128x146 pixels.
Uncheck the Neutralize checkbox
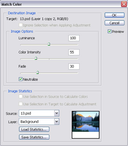pyautogui.click(x=20, y=79)
